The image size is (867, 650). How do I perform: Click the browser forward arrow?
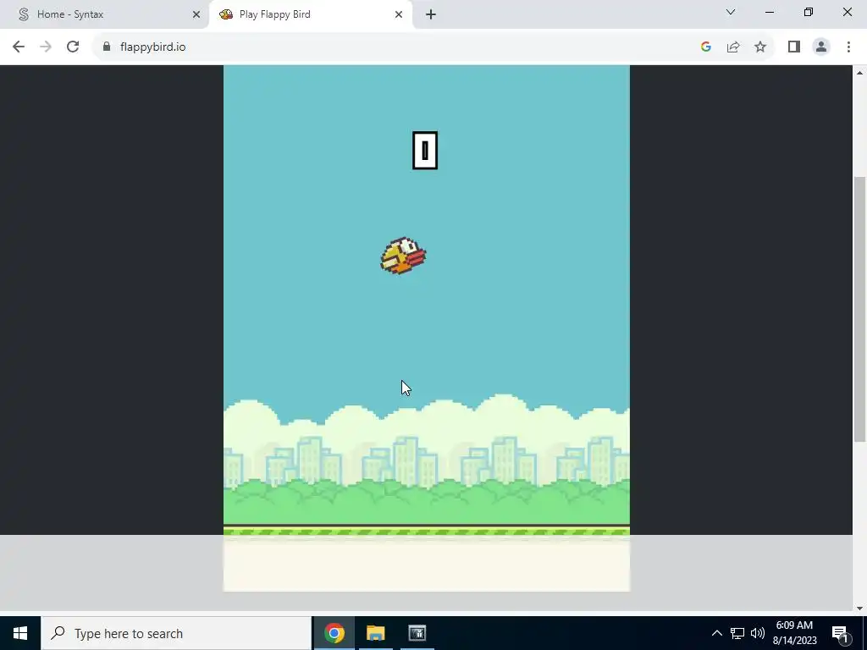(46, 47)
